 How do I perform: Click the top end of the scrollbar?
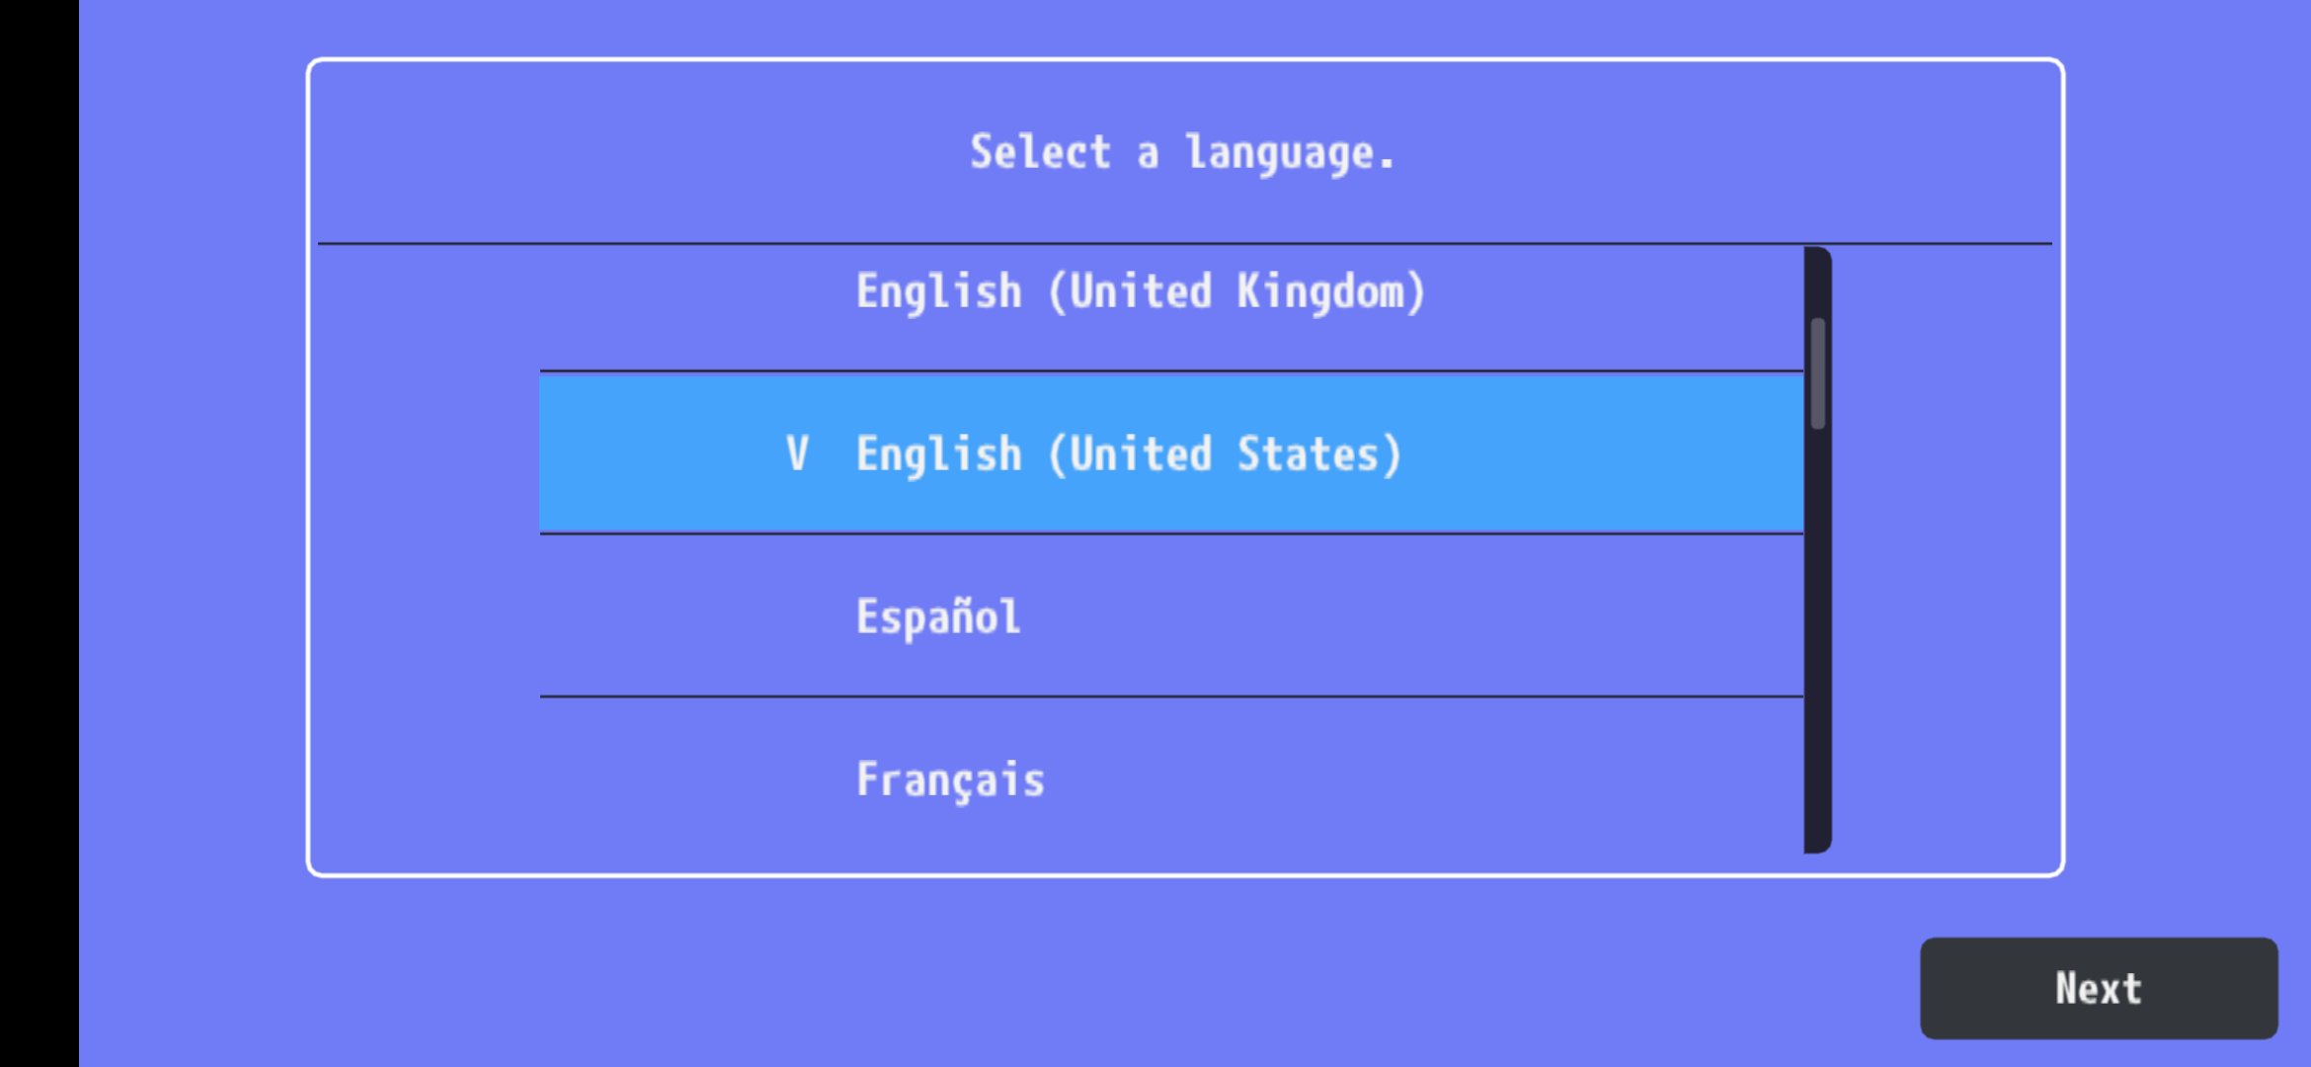[x=1817, y=259]
